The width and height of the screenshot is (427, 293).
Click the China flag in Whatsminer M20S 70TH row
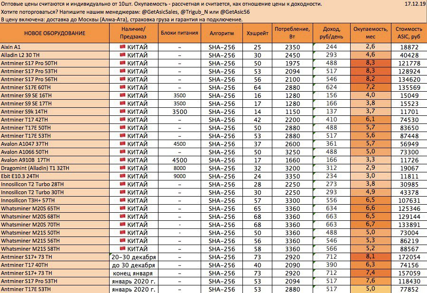pyautogui.click(x=122, y=224)
